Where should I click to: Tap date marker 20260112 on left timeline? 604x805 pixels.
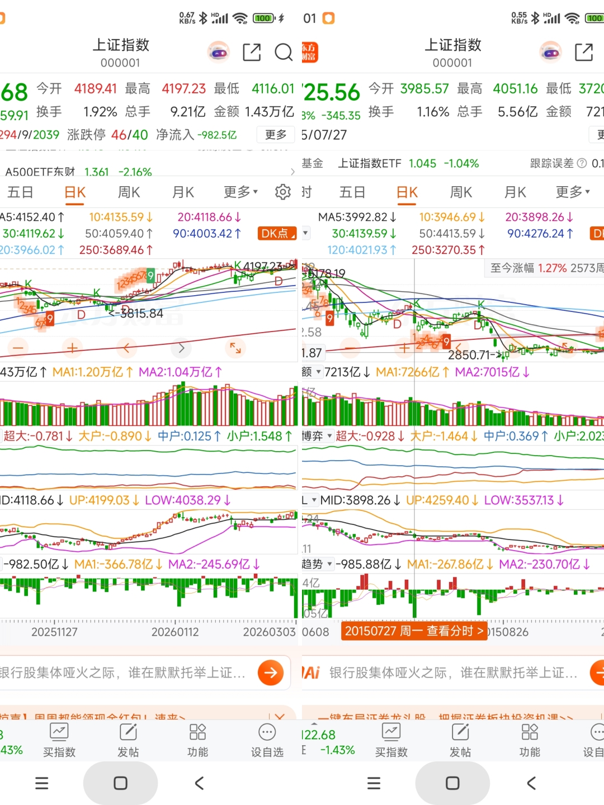[175, 632]
